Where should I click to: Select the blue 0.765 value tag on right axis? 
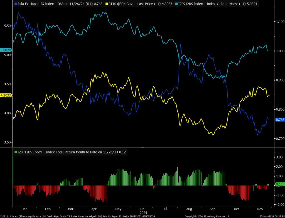point(280,120)
